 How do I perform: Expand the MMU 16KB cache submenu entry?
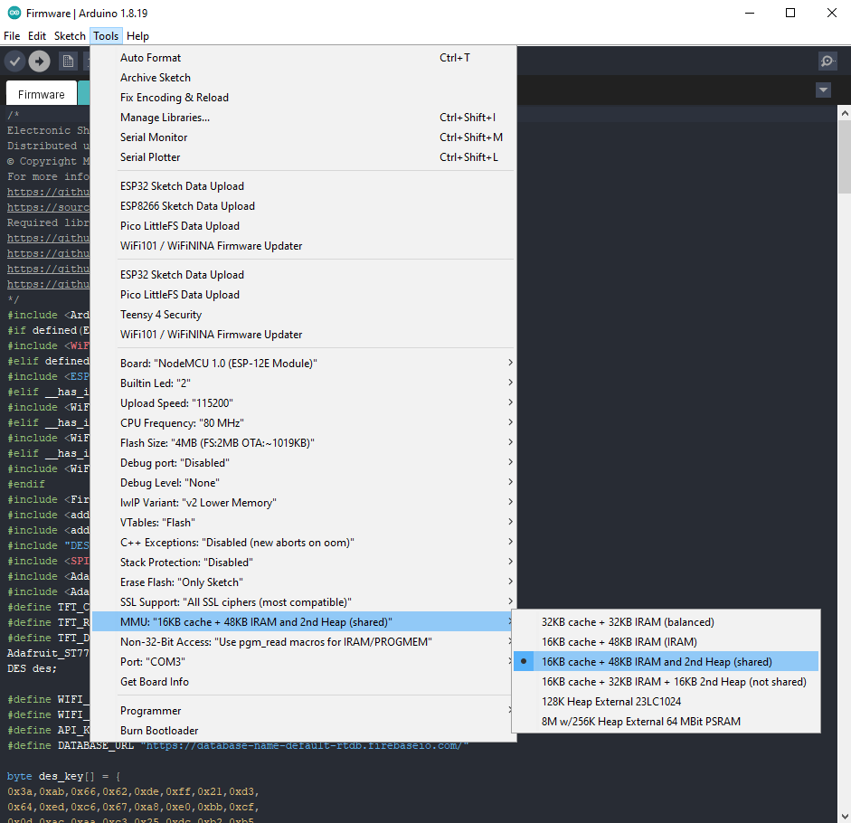[x=303, y=621]
